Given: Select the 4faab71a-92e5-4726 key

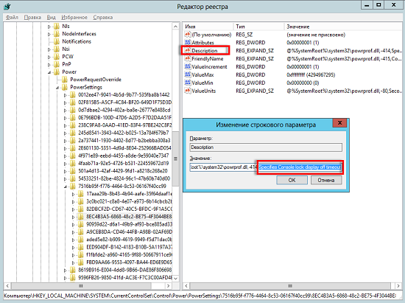Looking at the screenshot, I should [x=124, y=163].
